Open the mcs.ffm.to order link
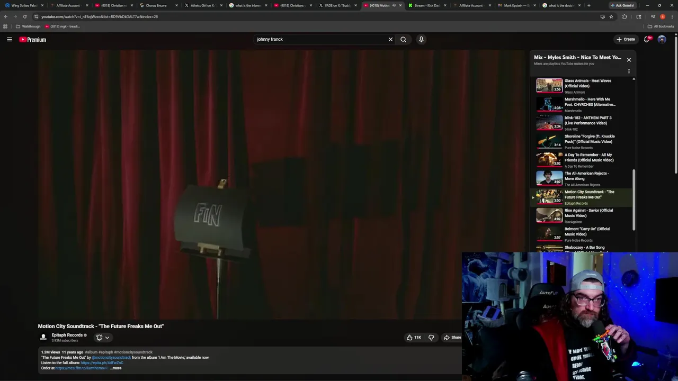 81,368
